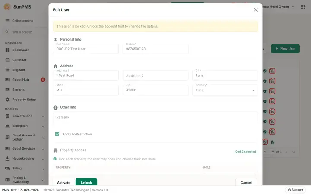Viewport: 311px width, 194px height.
Task: Open Register in the sidebar
Action: (x=19, y=70)
